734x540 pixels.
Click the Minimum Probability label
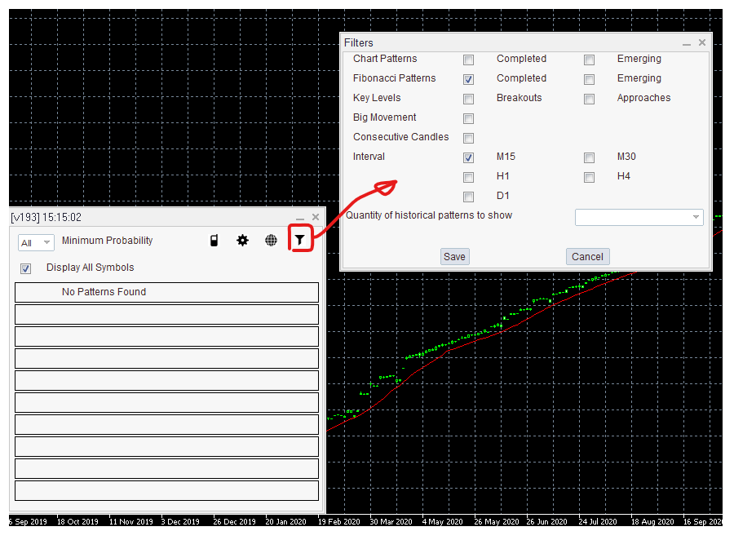107,241
